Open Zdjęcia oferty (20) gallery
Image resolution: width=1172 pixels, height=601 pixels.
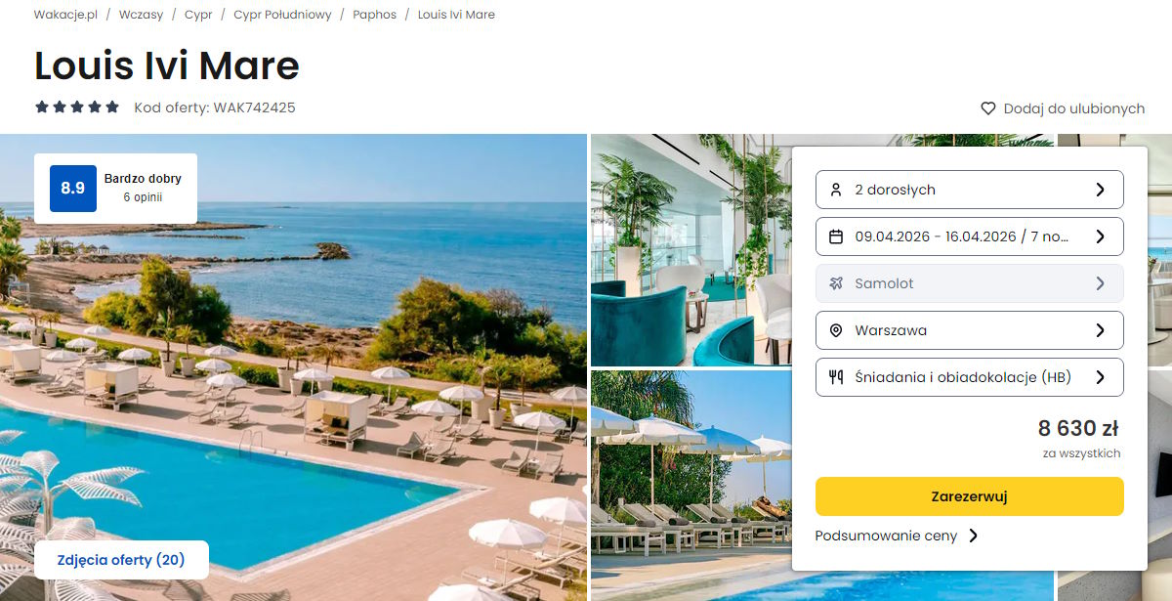(121, 560)
